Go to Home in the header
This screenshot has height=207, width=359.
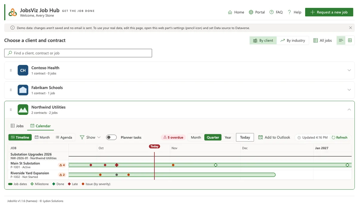coord(236,12)
